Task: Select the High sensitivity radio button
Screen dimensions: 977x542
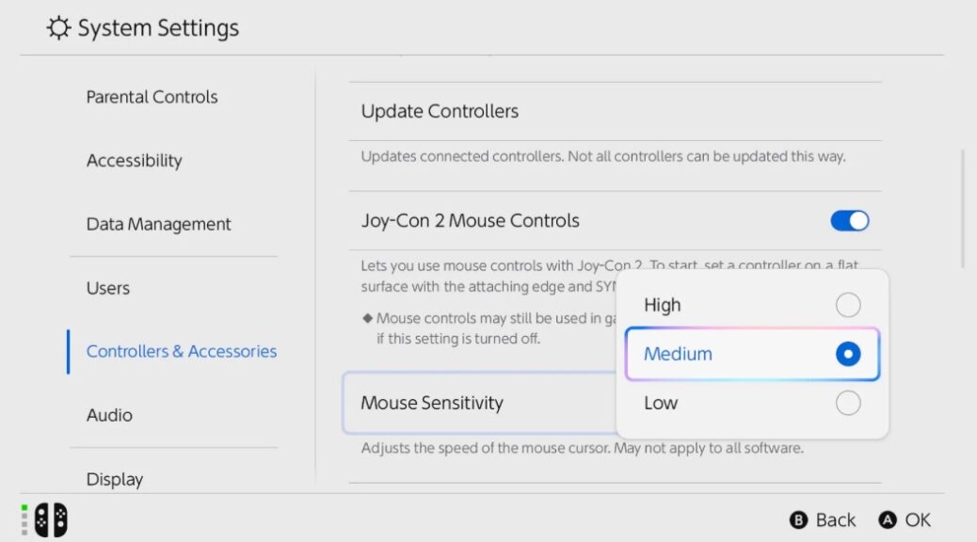Action: tap(848, 305)
